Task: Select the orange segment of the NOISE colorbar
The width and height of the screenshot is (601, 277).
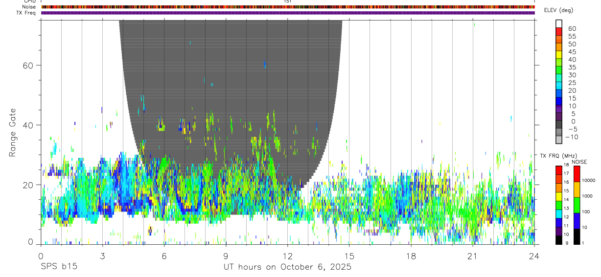Action: [577, 190]
